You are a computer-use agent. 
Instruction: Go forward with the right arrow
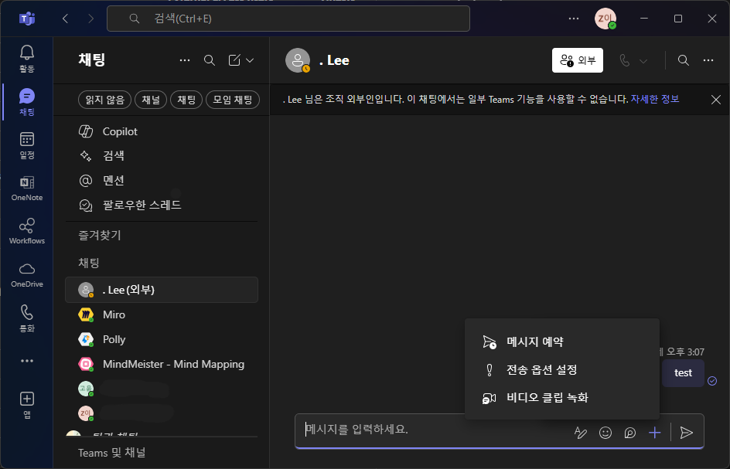pyautogui.click(x=90, y=19)
